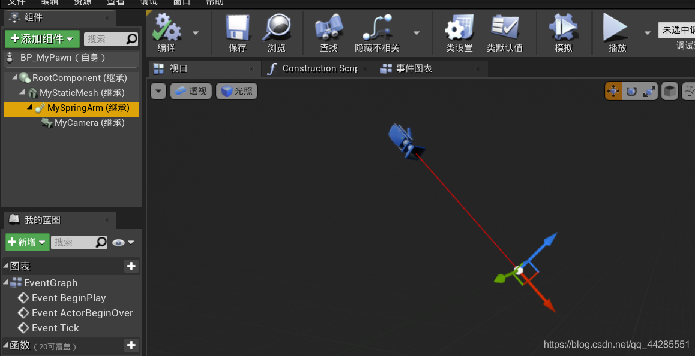Collapse the MyStaticMesh tree arrow
This screenshot has width=695, height=356.
click(22, 92)
